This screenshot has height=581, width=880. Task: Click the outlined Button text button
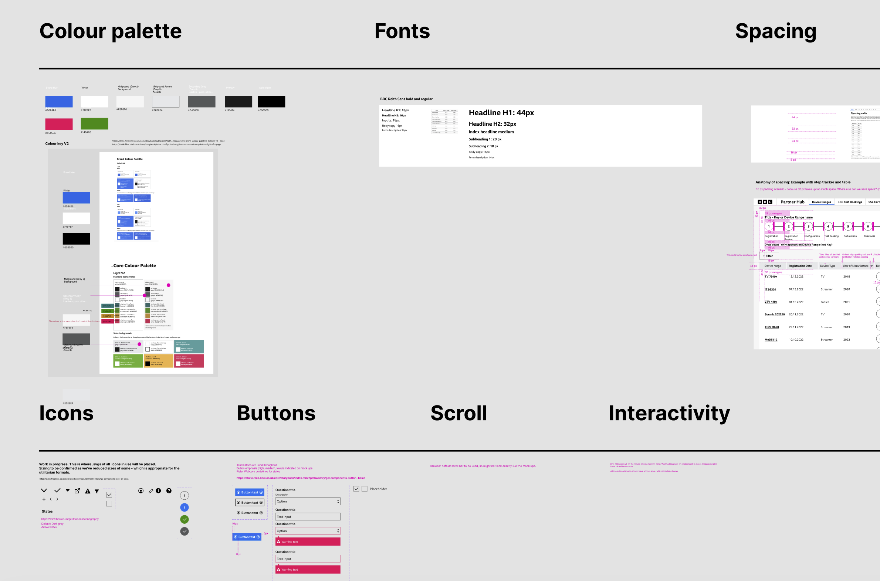(x=250, y=502)
